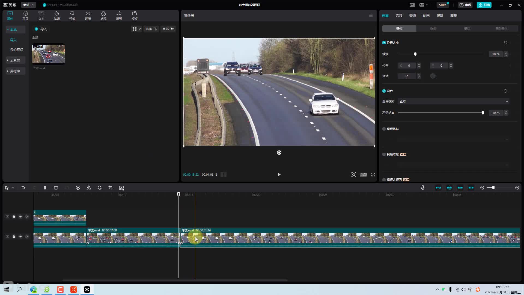This screenshot has width=524, height=295.
Task: Delete selected clip with trash icon
Action: point(56,188)
